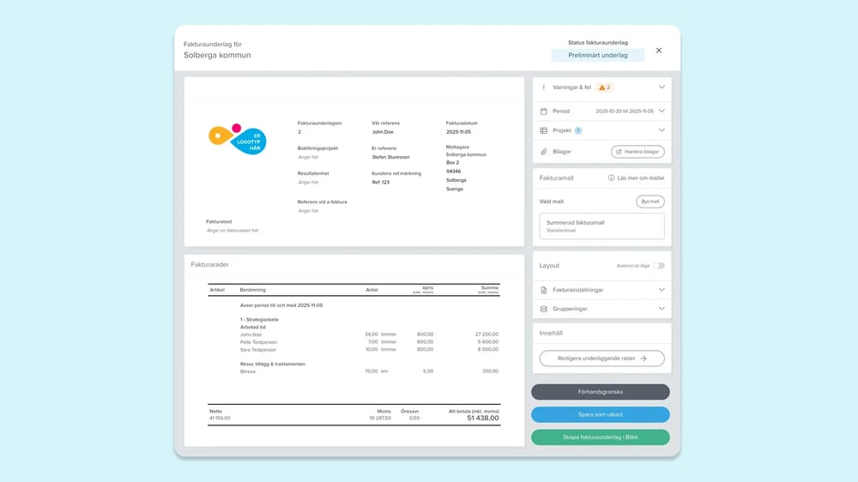
Task: Click the Bilagor paperclip icon
Action: (543, 152)
